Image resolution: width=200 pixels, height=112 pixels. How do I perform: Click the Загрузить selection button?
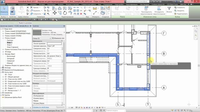(179, 11)
